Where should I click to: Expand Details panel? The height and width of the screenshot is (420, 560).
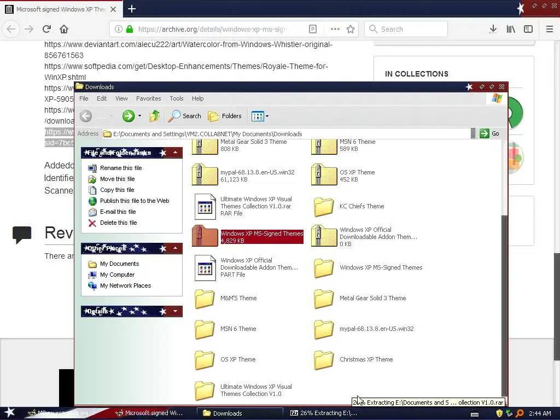click(x=176, y=311)
